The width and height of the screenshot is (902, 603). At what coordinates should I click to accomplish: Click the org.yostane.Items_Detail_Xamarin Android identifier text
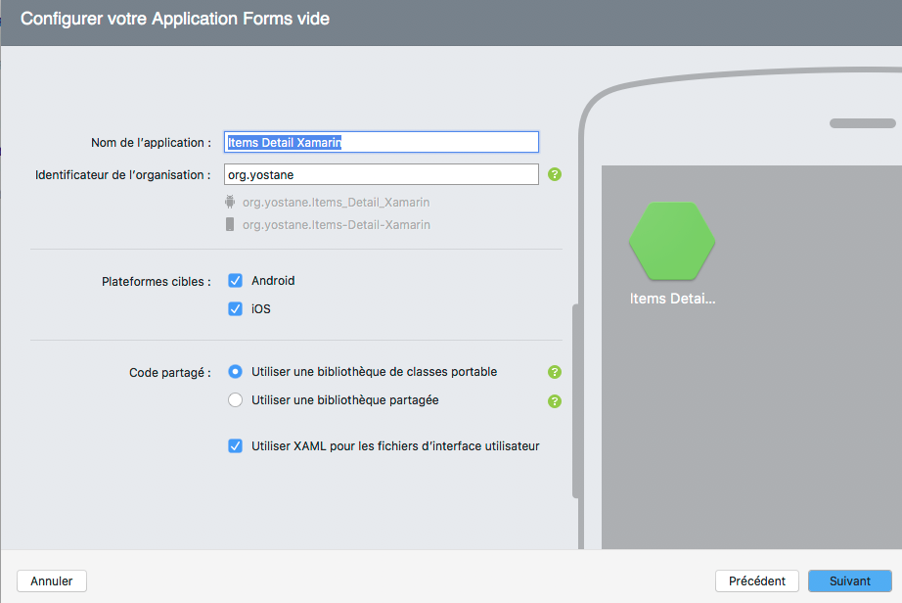click(336, 203)
